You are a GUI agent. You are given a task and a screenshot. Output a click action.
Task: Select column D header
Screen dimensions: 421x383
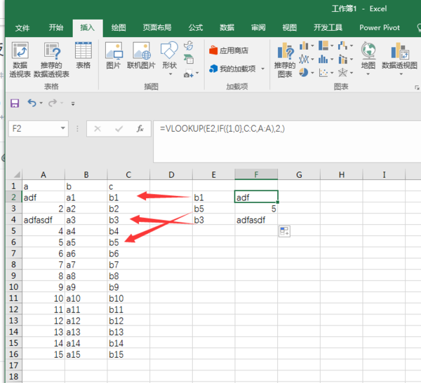171,175
